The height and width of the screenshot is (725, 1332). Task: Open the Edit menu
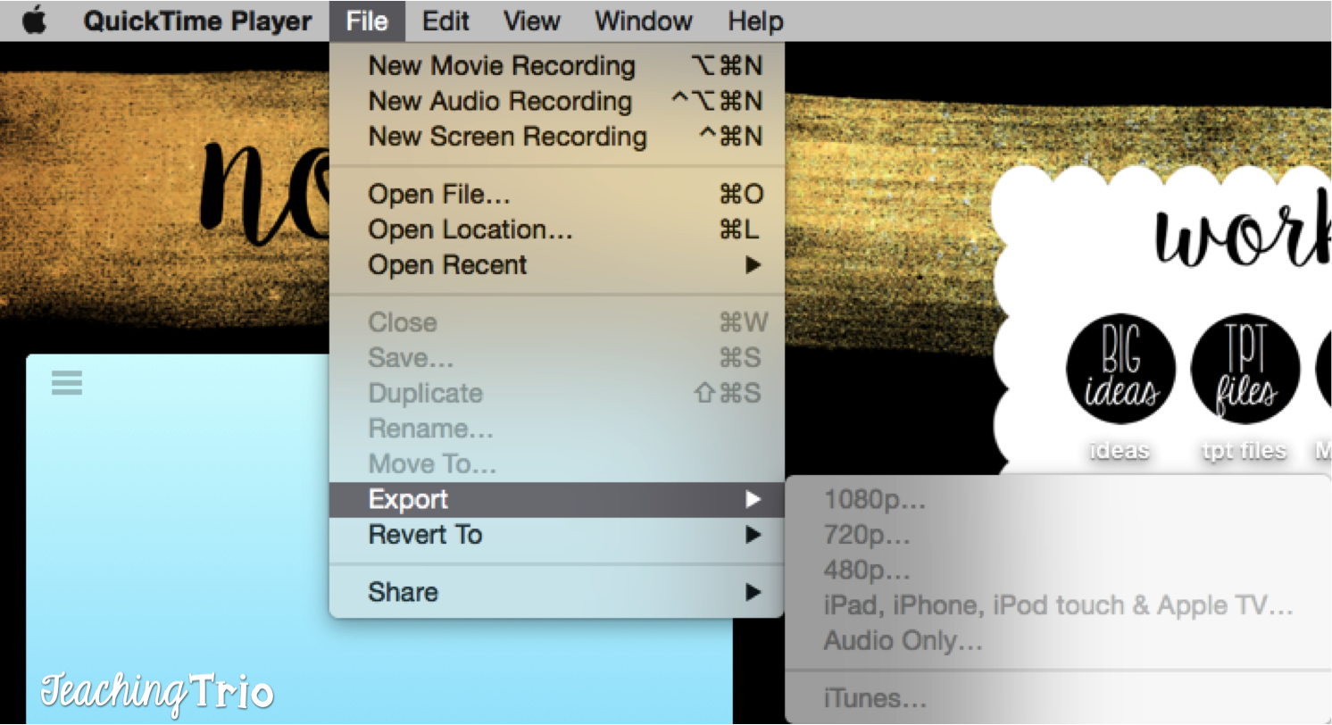point(447,21)
